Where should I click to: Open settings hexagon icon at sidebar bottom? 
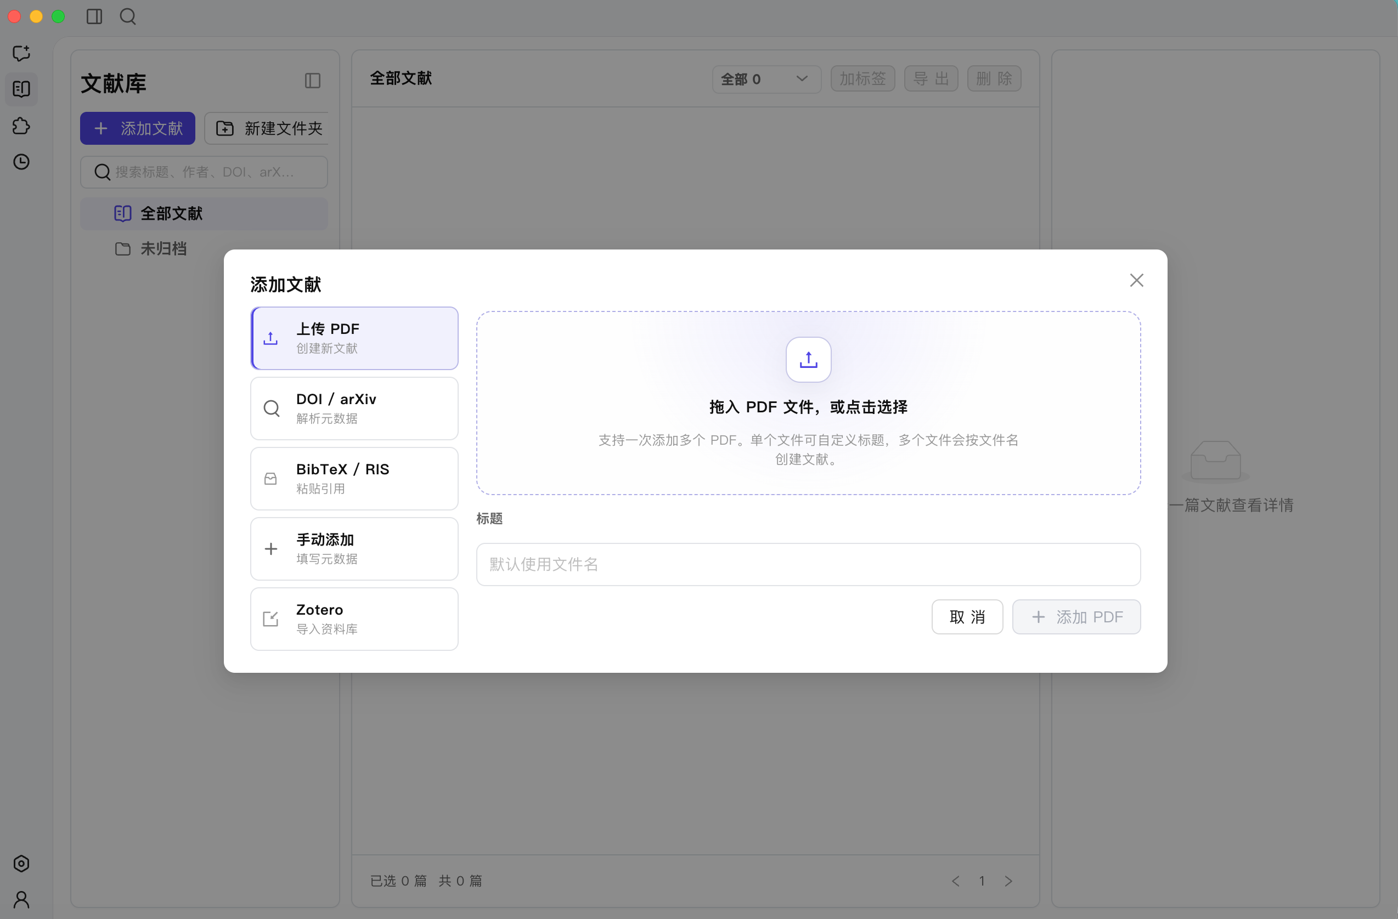(x=22, y=863)
